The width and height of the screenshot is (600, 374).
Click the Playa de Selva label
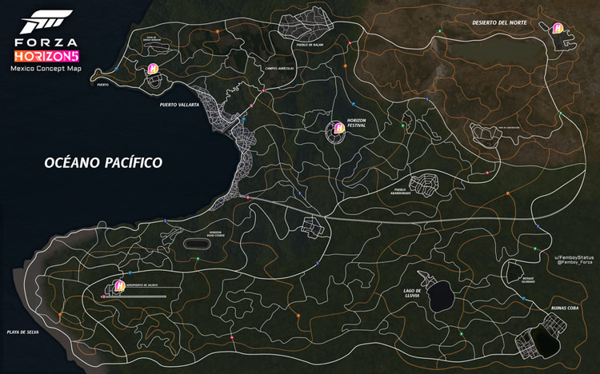23,332
